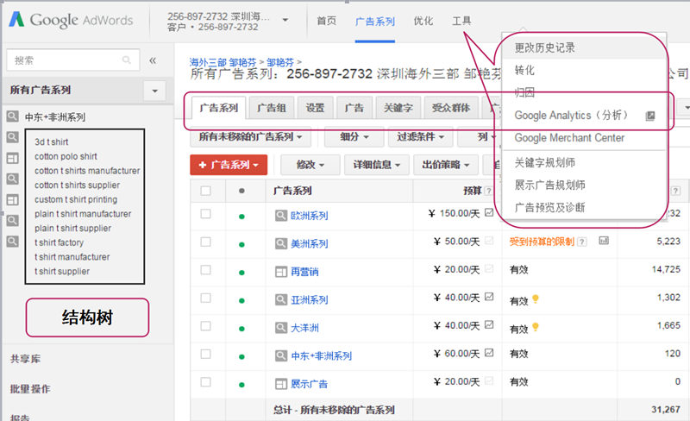This screenshot has height=421, width=690.
Task: Click 海外三部 邹艳芬 breadcrumb link
Action: pyautogui.click(x=223, y=62)
